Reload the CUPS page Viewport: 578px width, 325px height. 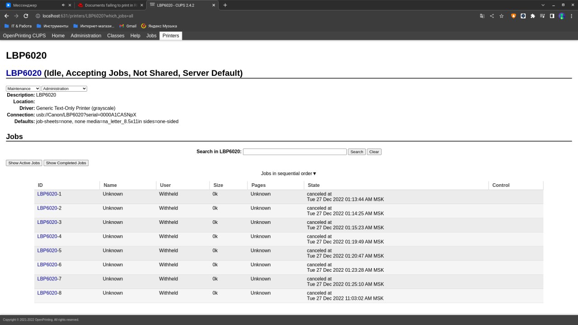[x=26, y=16]
